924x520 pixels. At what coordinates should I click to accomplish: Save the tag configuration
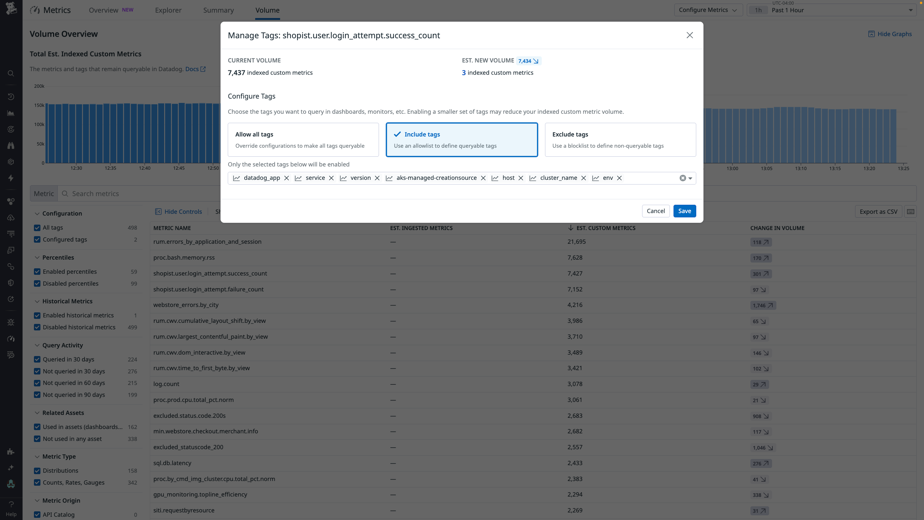684,211
